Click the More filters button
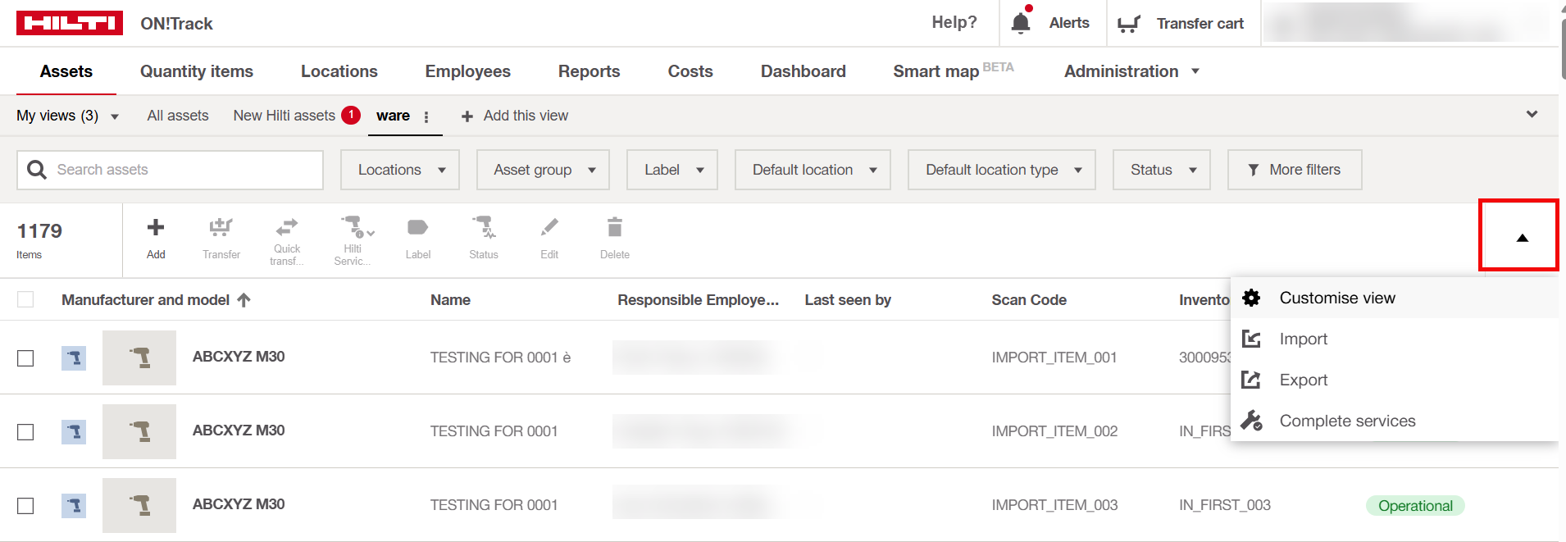Image resolution: width=1566 pixels, height=542 pixels. (x=1294, y=170)
